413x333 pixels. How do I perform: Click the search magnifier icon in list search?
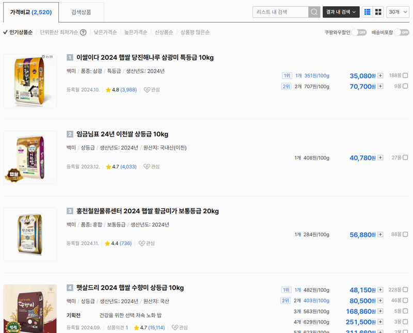coord(314,12)
